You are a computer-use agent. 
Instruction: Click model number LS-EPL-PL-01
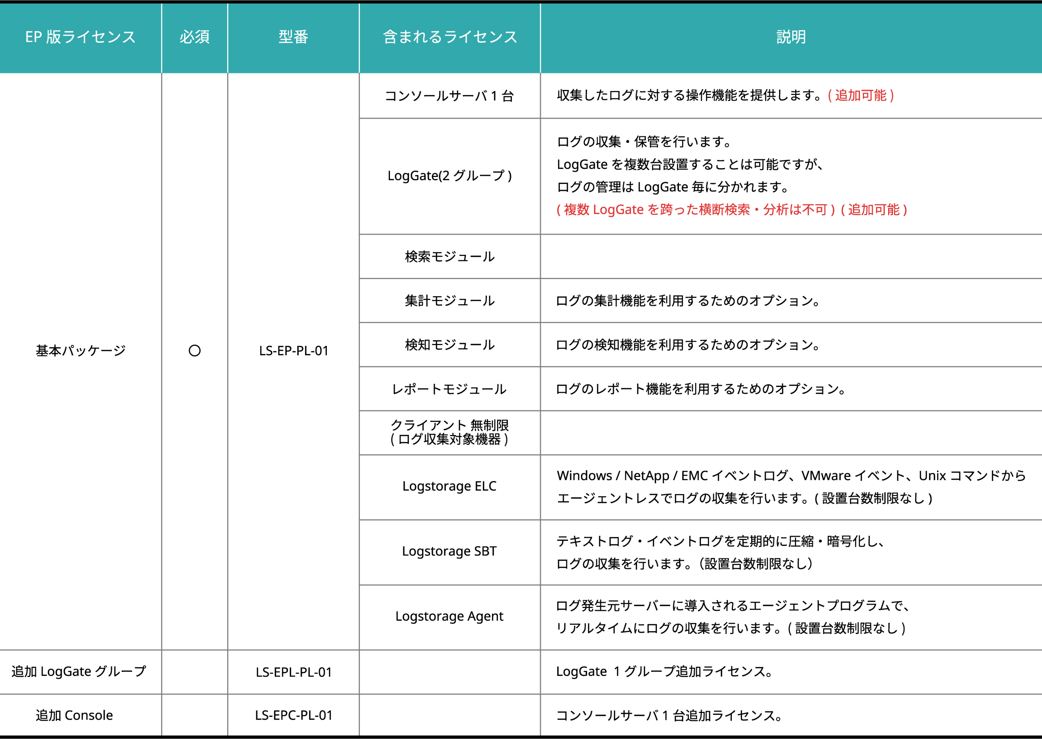point(293,672)
